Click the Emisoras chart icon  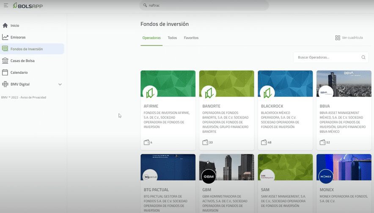pyautogui.click(x=5, y=37)
